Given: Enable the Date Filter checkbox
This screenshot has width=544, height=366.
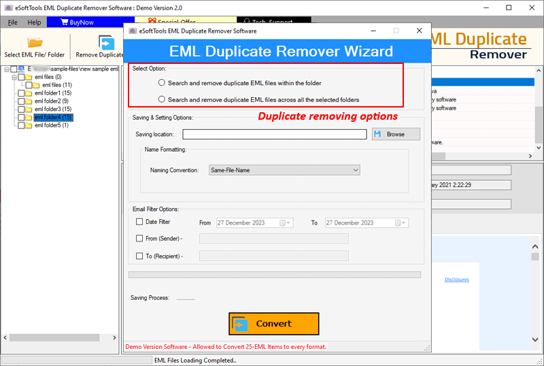Looking at the screenshot, I should (139, 222).
